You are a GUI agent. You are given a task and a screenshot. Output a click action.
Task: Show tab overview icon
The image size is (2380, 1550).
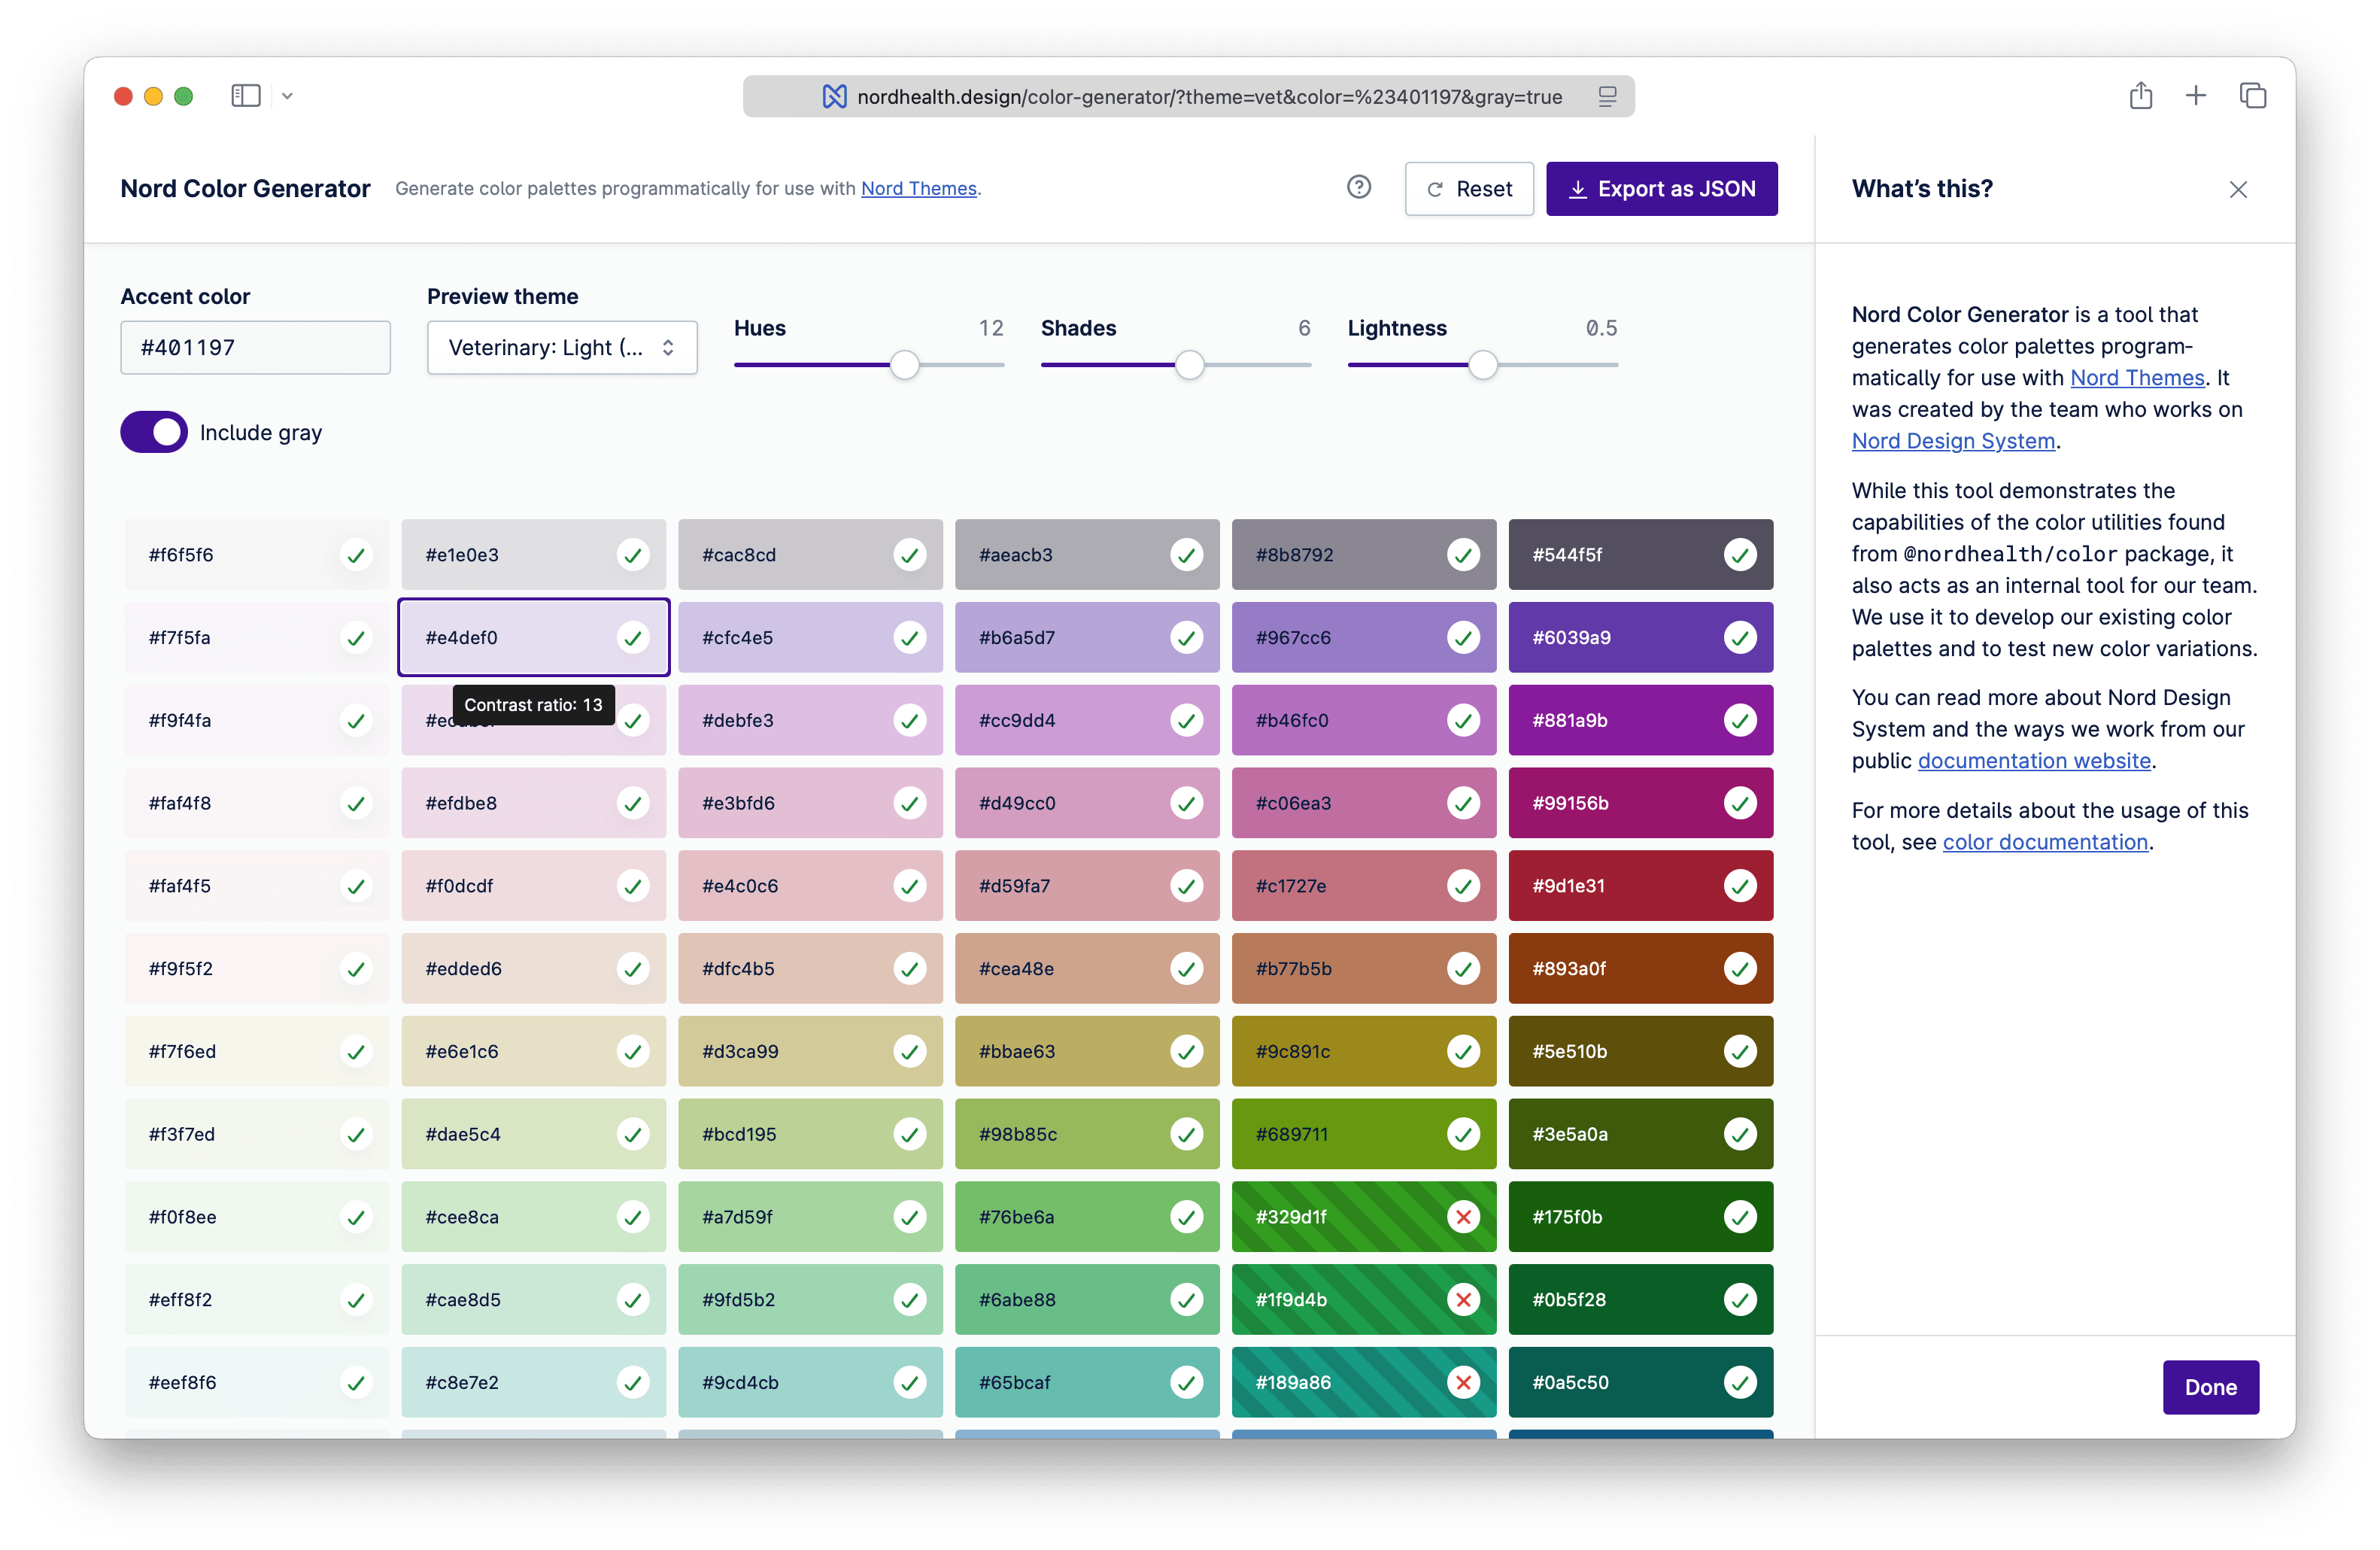2252,96
